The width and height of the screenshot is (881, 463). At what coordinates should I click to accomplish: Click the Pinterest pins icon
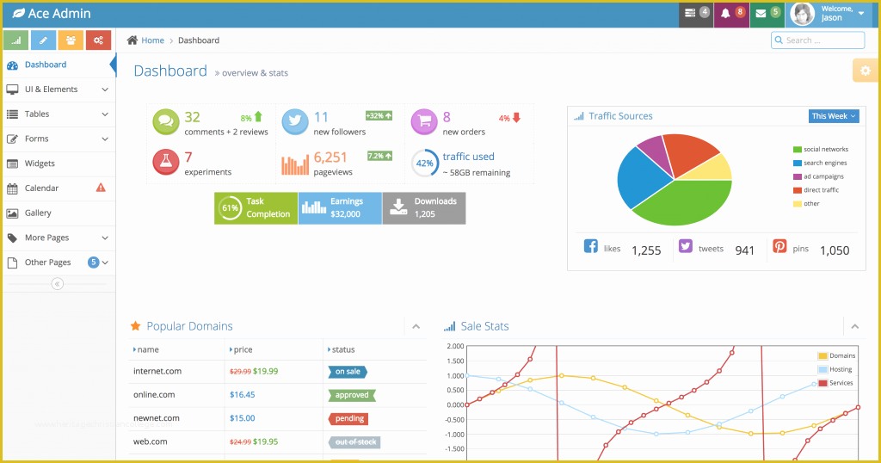779,246
